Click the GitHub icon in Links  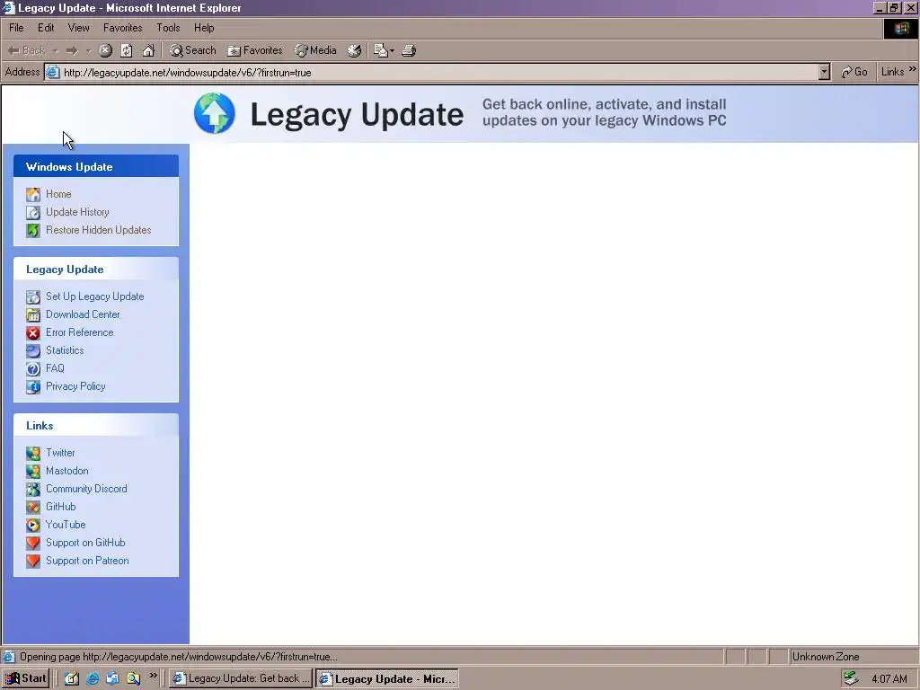[x=33, y=507]
